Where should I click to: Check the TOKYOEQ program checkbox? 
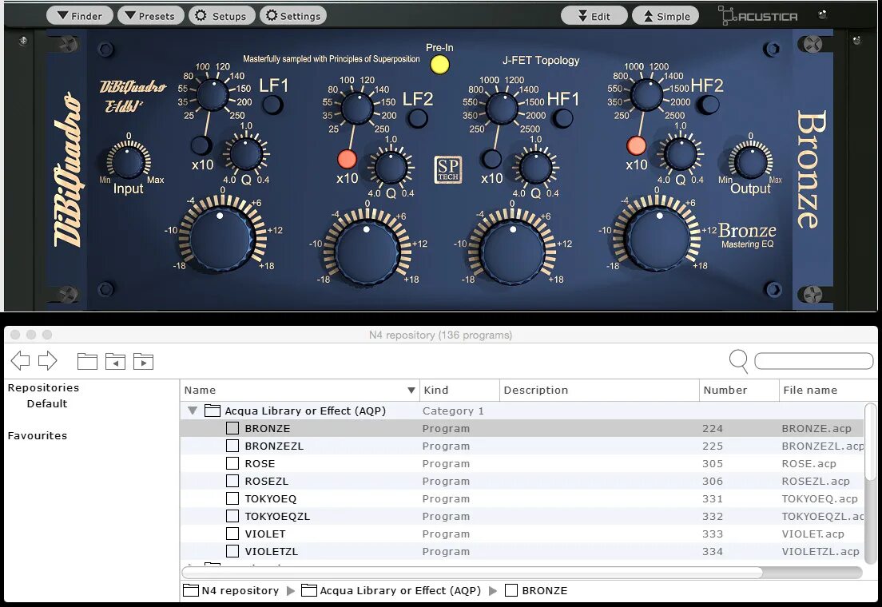tap(232, 498)
